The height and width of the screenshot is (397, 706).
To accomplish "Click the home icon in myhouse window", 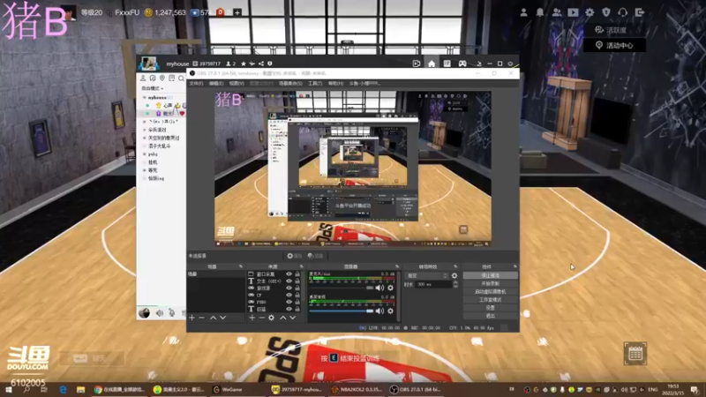I will (x=432, y=64).
